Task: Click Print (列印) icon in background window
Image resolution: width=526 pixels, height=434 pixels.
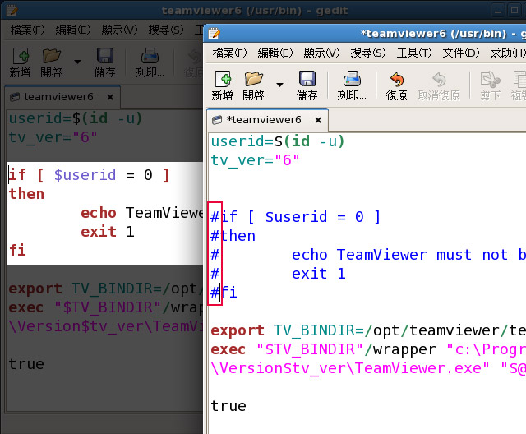Action: (x=150, y=56)
